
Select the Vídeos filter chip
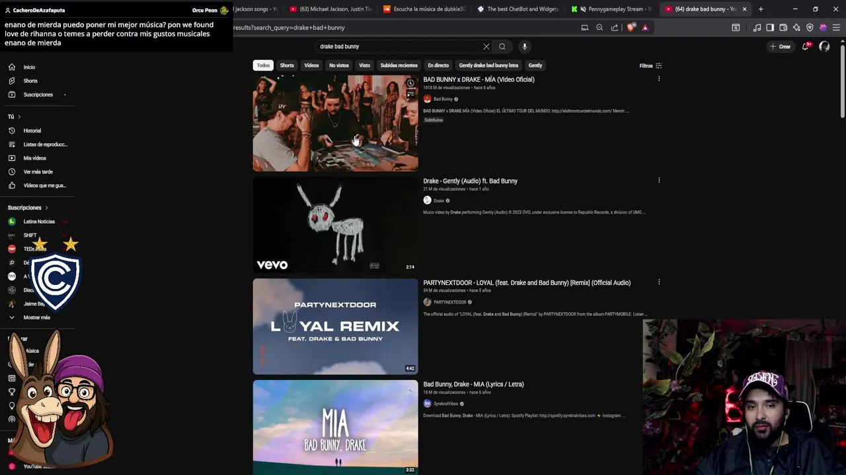(311, 65)
